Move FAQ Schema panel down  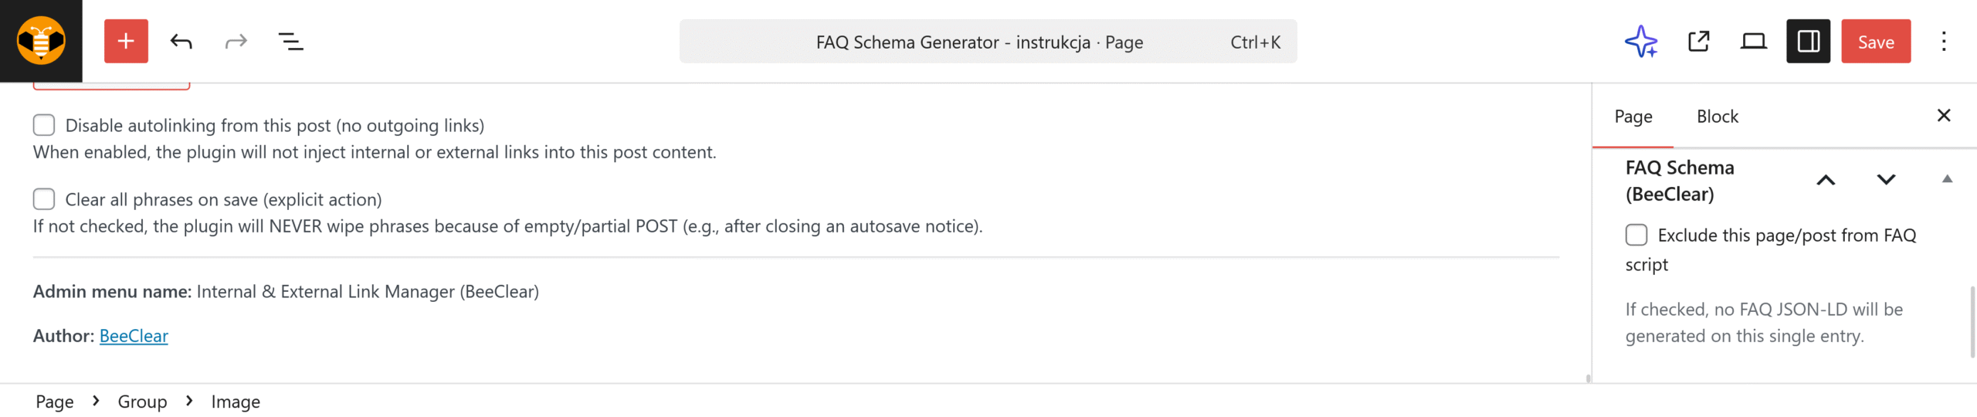(x=1886, y=180)
